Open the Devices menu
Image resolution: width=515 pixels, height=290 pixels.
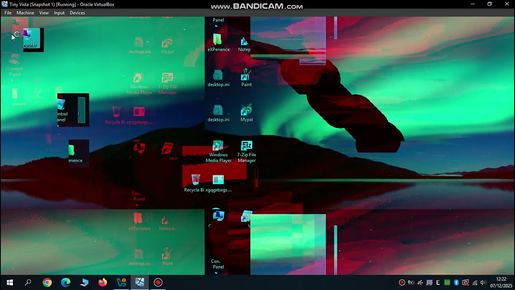pos(77,13)
